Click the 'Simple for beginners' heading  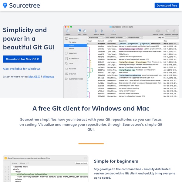[x=116, y=161]
